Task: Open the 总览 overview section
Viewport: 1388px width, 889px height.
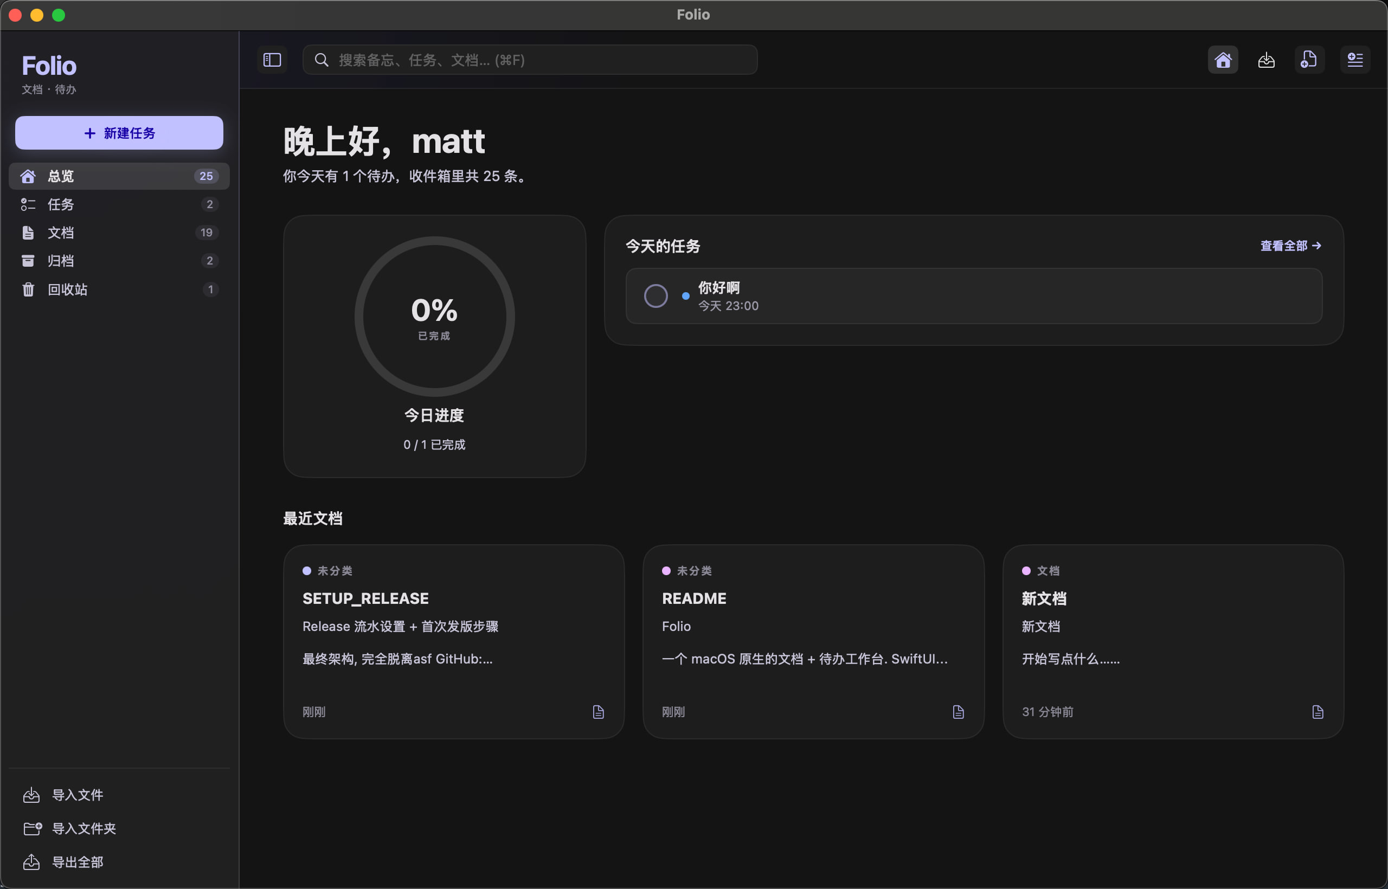Action: click(x=119, y=176)
